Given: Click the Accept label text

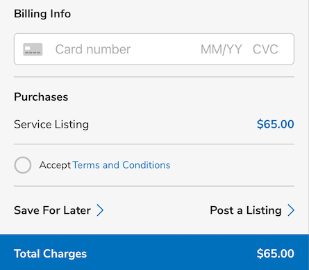Looking at the screenshot, I should pyautogui.click(x=55, y=165).
